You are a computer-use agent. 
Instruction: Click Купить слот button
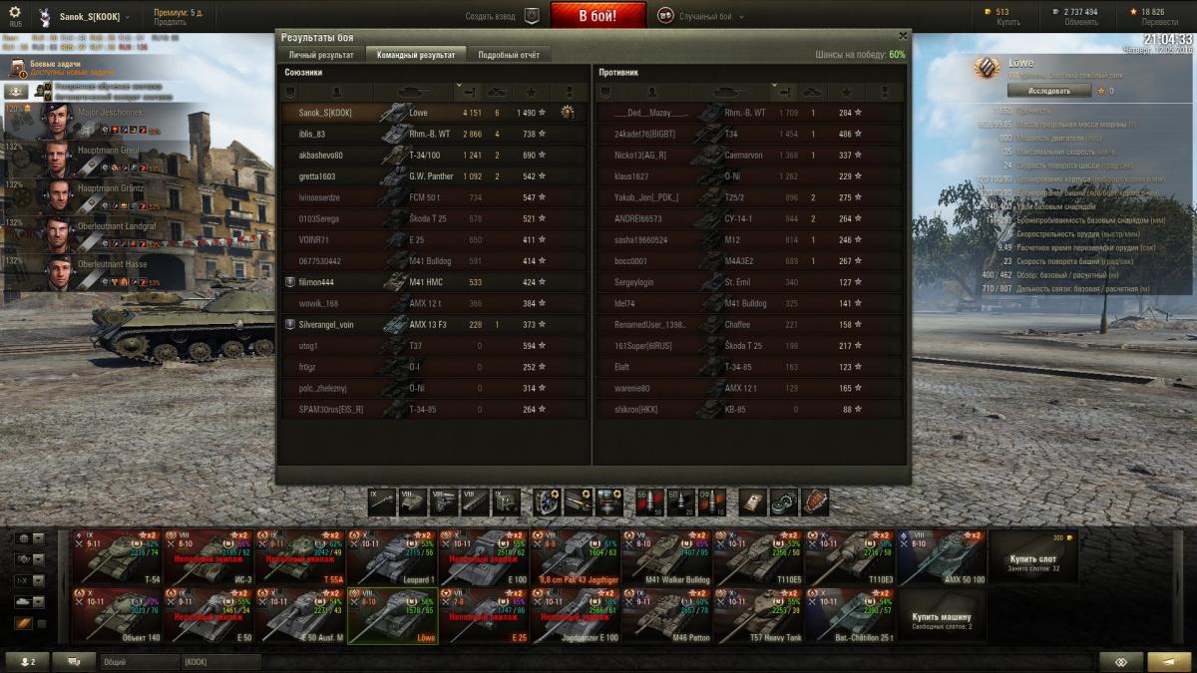[x=1032, y=557]
